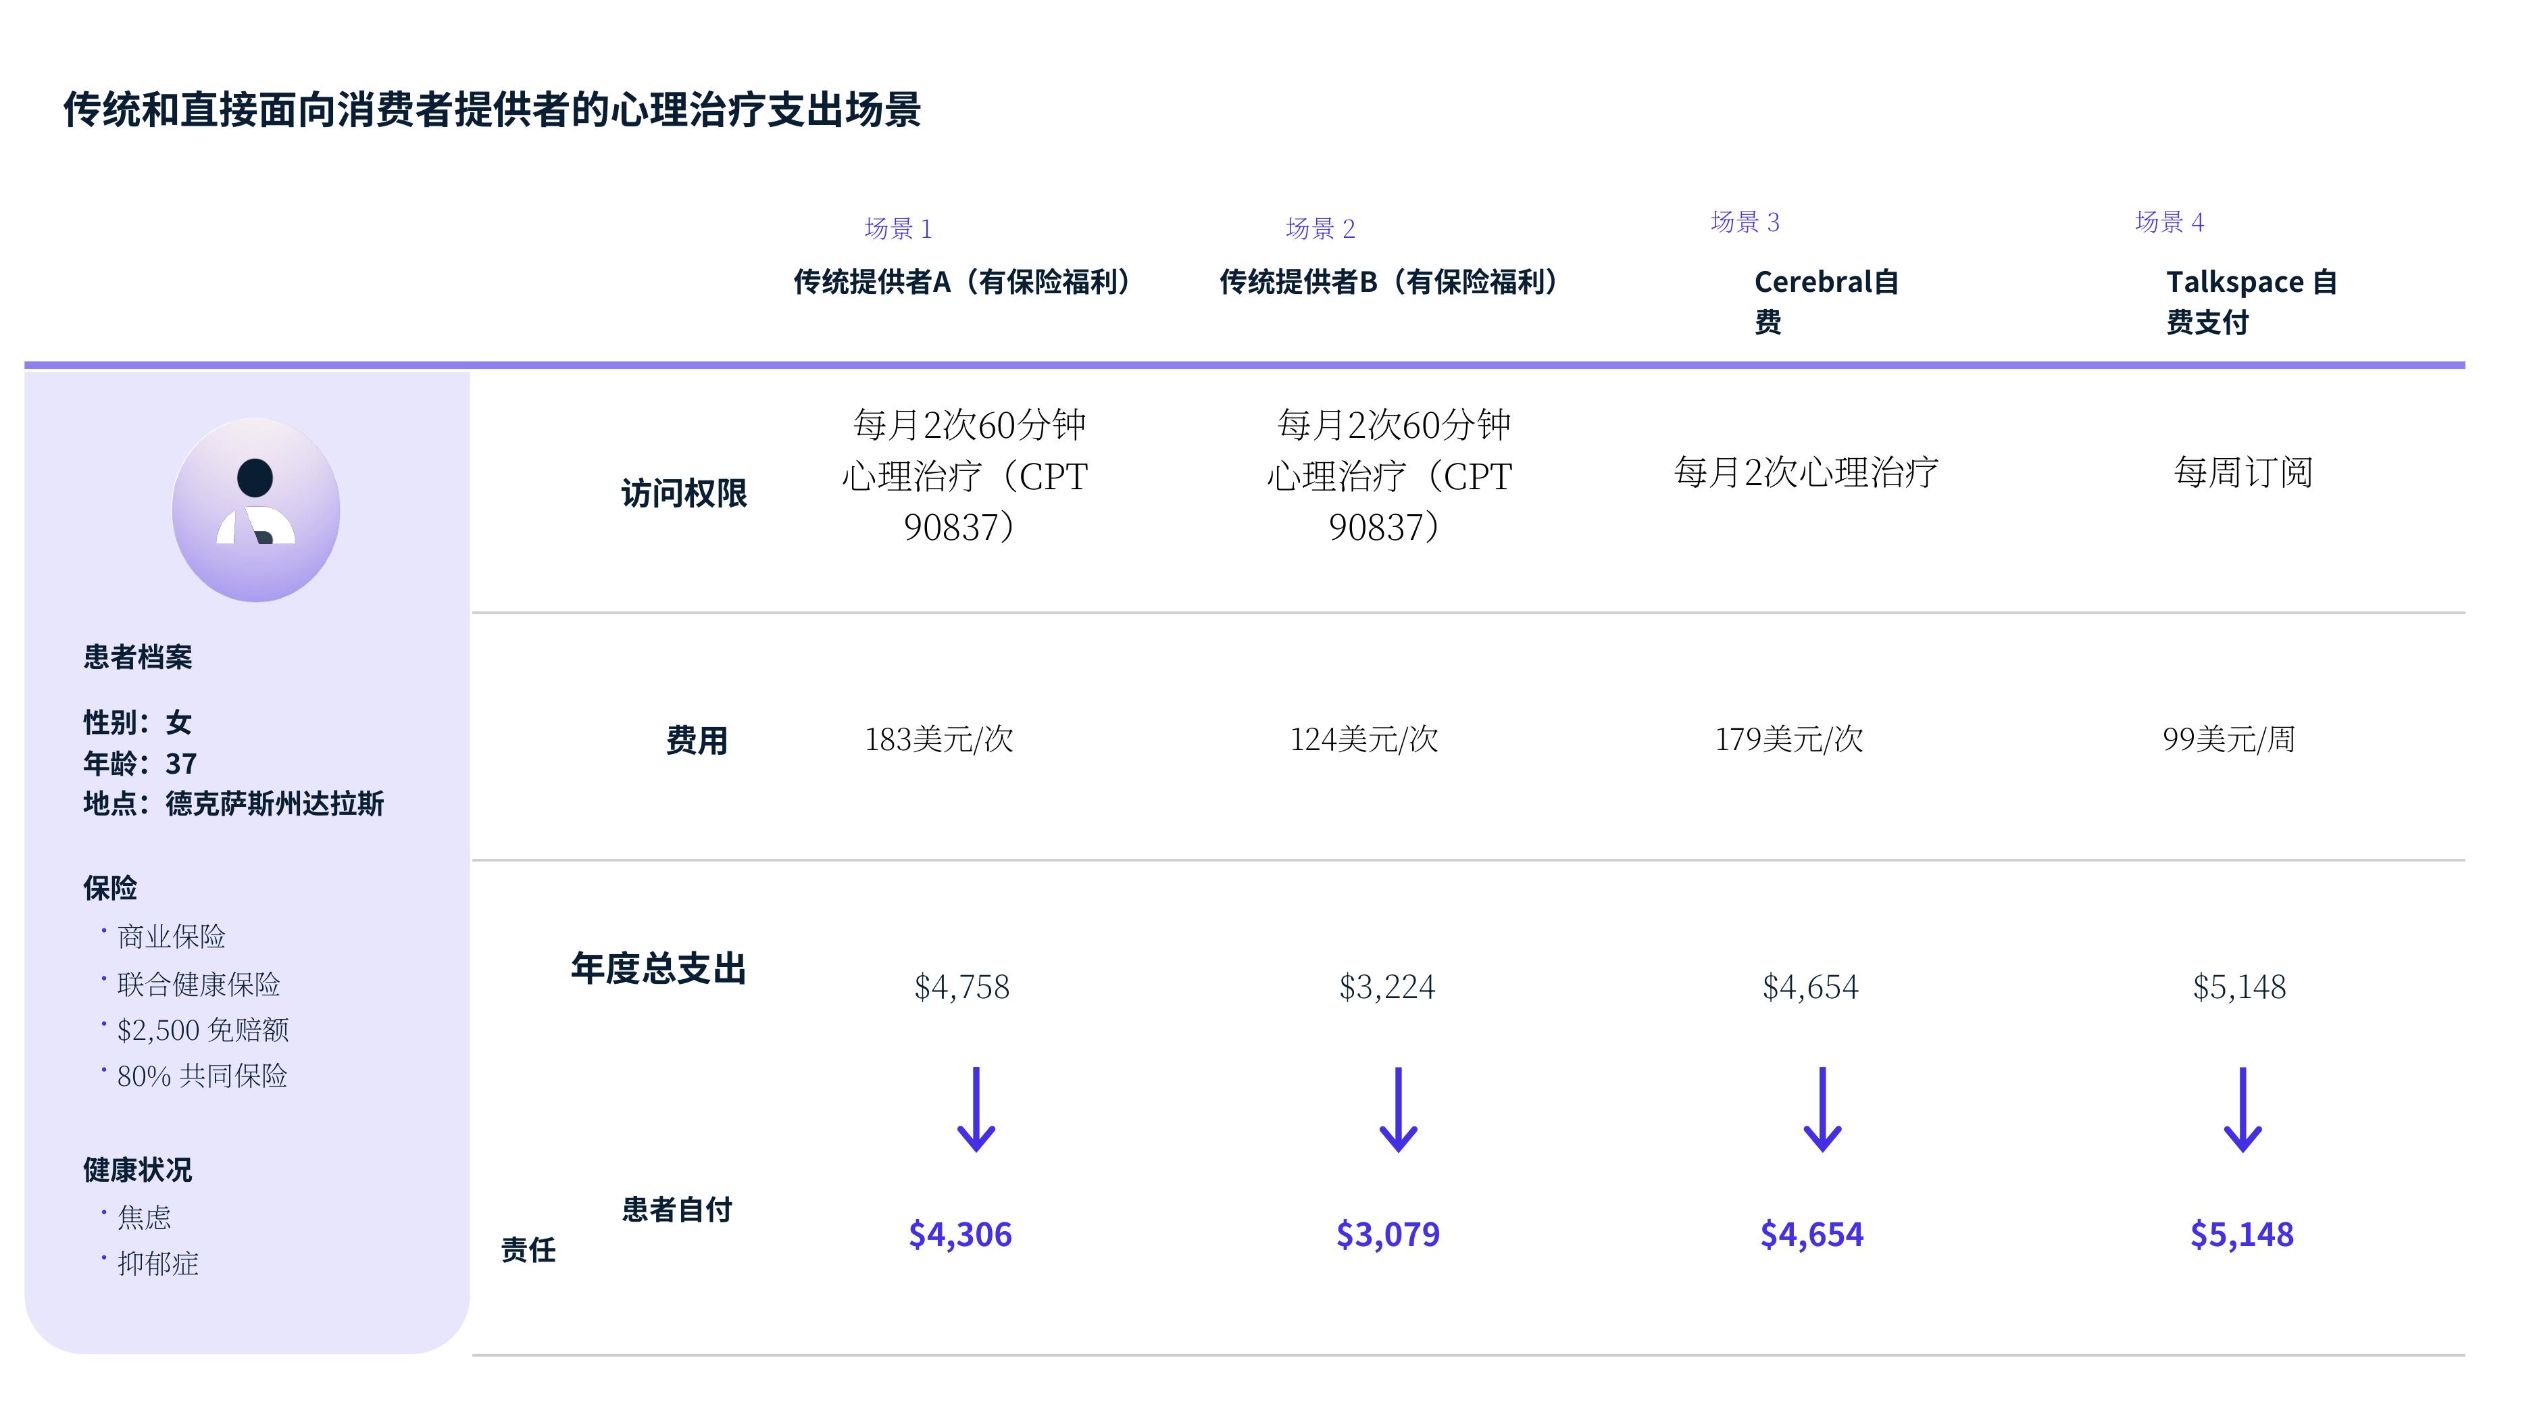
Task: Select the 124美元/次 cost value
Action: point(1363,739)
